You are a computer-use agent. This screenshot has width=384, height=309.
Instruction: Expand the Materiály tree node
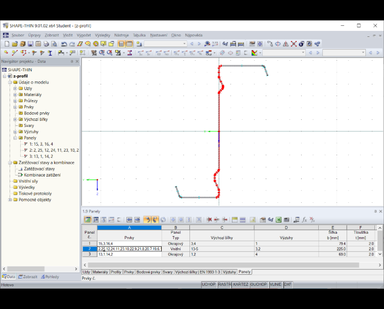tap(15, 95)
